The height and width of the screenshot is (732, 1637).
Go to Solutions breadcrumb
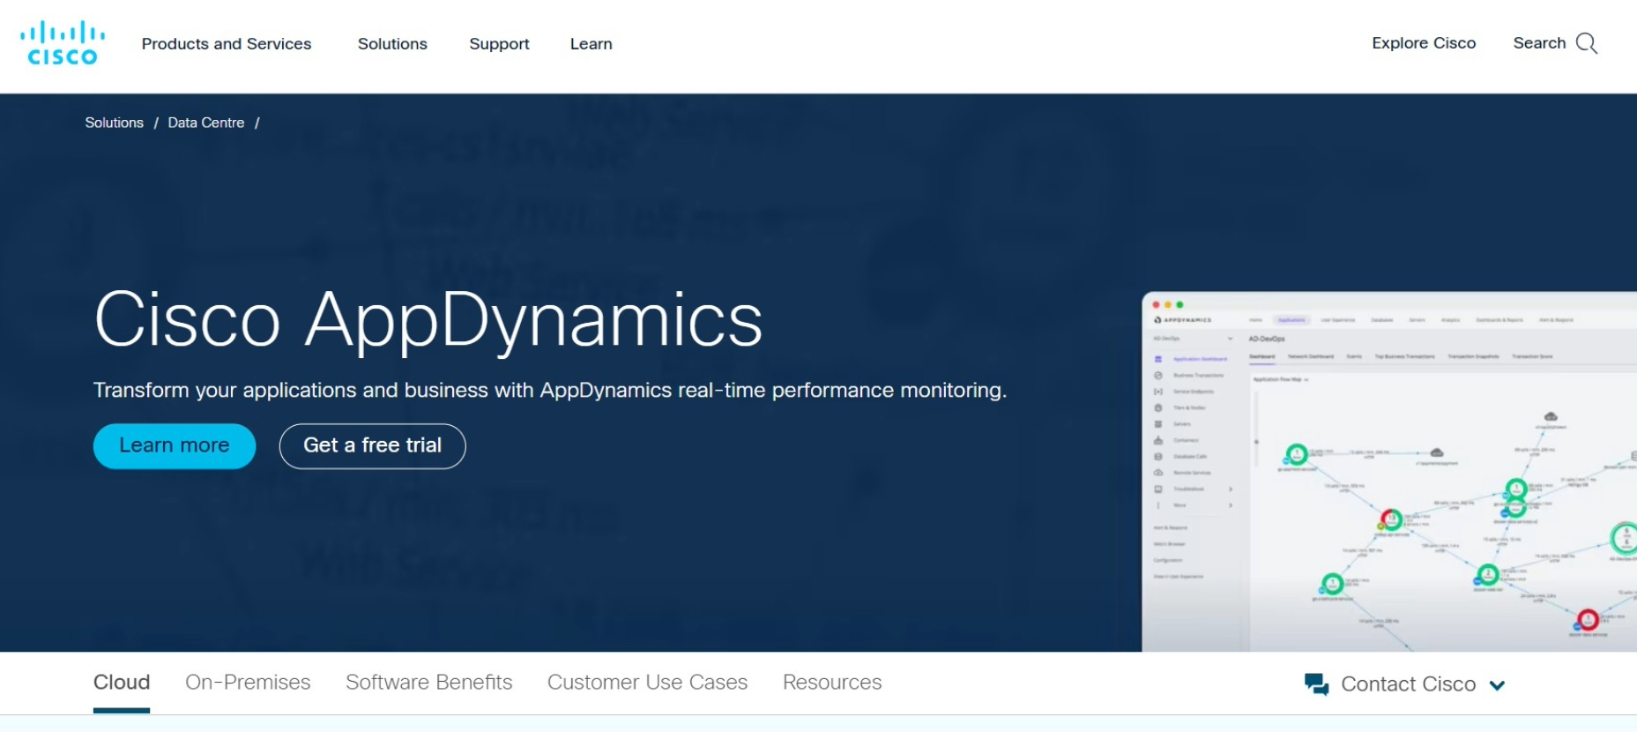point(114,123)
